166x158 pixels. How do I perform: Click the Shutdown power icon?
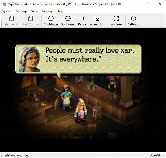pyautogui.click(x=51, y=18)
